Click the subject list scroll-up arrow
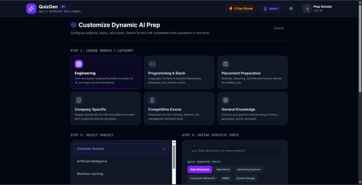The height and width of the screenshot is (185, 362). coord(174,142)
